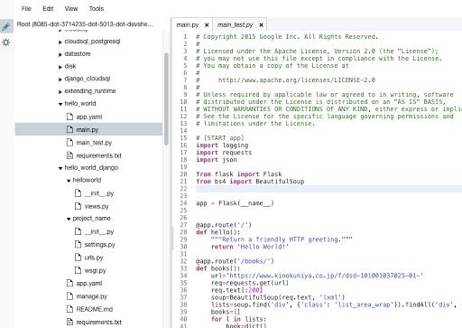Collapse the hello_world folder

(x=60, y=104)
